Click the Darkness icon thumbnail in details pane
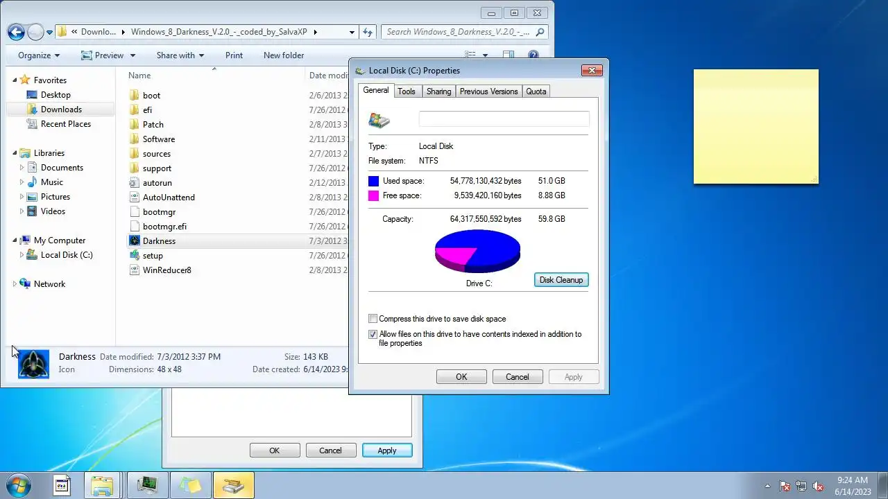Image resolution: width=888 pixels, height=499 pixels. (x=33, y=363)
